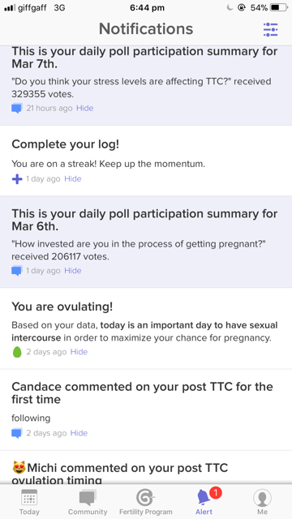
Task: Open the You are ovulating! notification
Action: coord(146,328)
